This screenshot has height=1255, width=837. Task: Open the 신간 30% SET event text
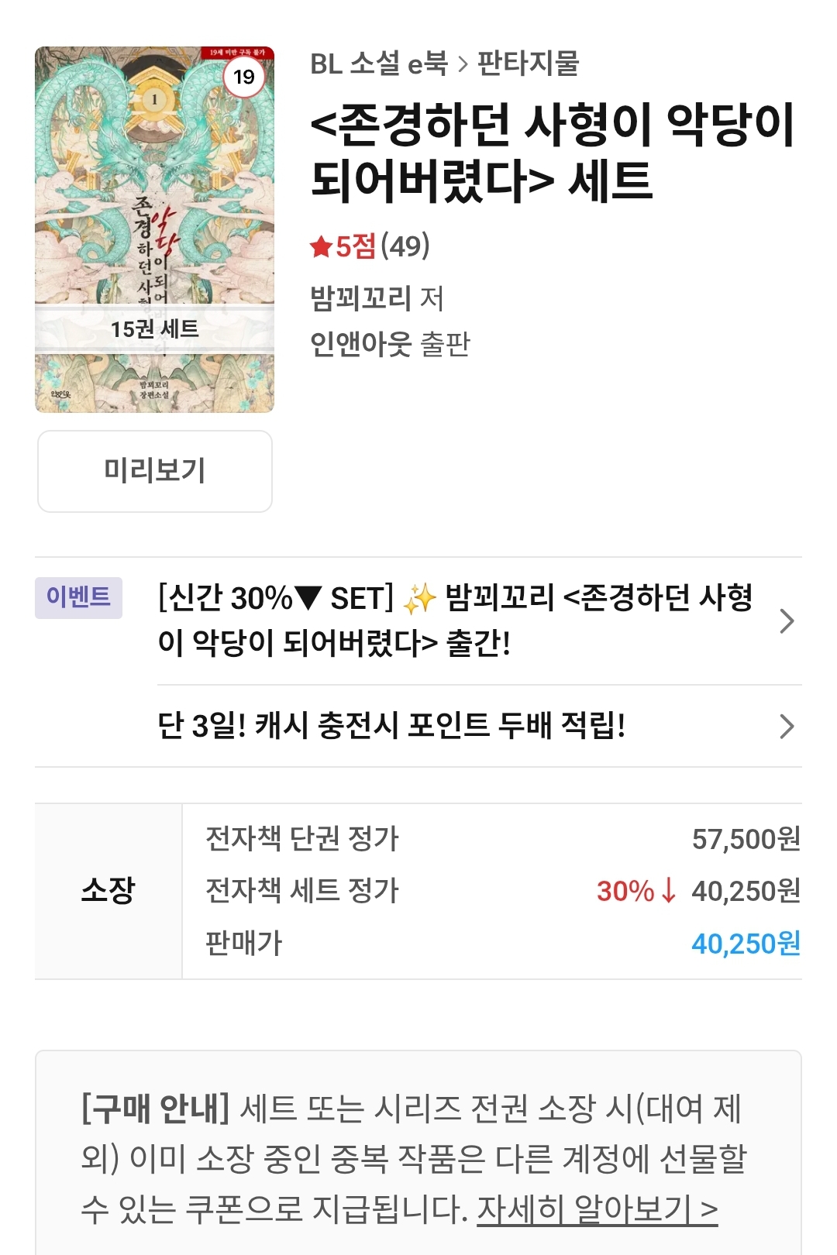click(455, 621)
